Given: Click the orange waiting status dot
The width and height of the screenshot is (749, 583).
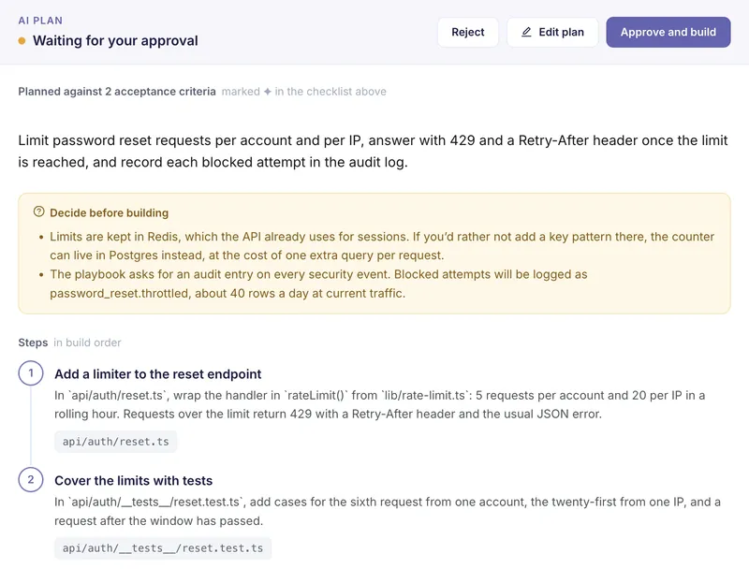Looking at the screenshot, I should pos(22,41).
